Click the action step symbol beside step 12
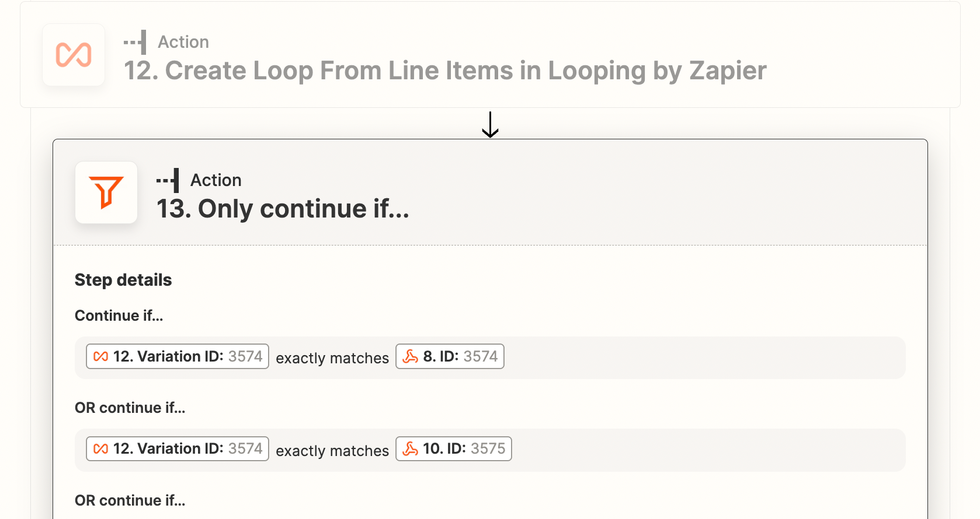This screenshot has height=519, width=980. click(135, 42)
